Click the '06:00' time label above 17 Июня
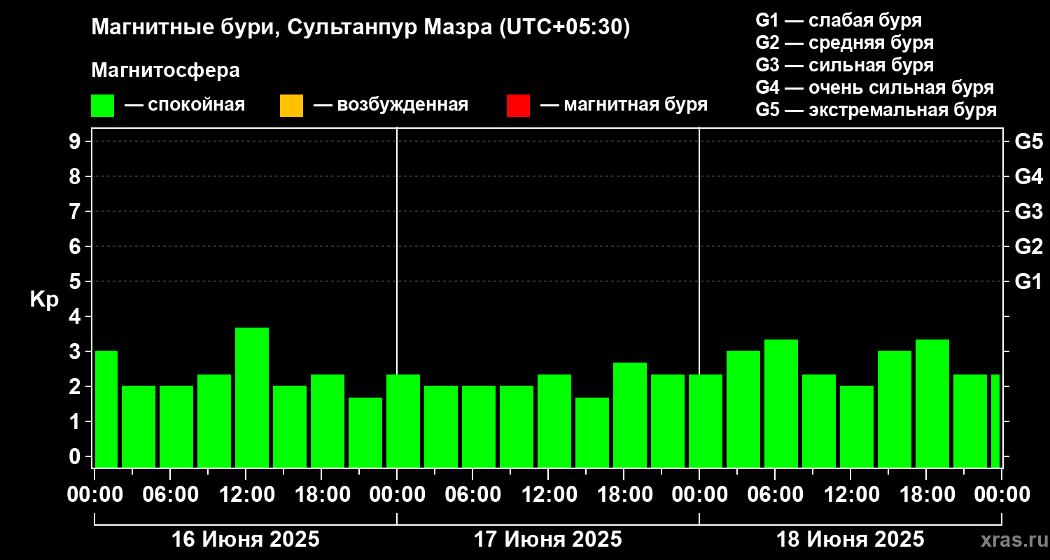The image size is (1050, 560). [472, 495]
